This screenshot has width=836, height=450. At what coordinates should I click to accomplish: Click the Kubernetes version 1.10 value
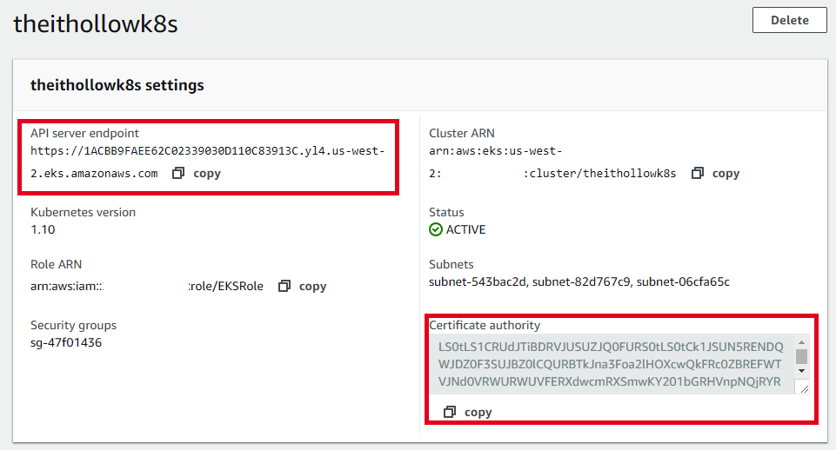42,229
